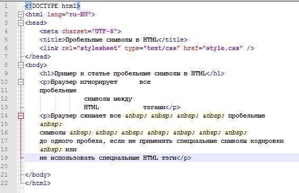Viewport: 299px width, 193px height.
Task: Place cursor on empty line 20
Action: click(x=162, y=166)
